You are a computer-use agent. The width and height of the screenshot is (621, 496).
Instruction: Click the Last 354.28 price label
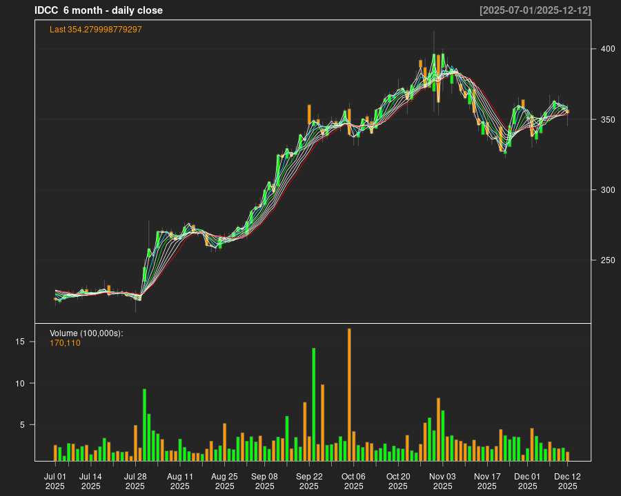[96, 30]
